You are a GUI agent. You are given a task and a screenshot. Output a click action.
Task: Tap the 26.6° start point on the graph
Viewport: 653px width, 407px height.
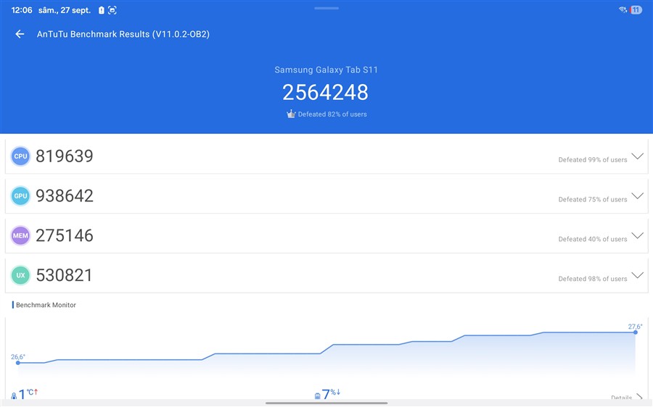(x=18, y=362)
